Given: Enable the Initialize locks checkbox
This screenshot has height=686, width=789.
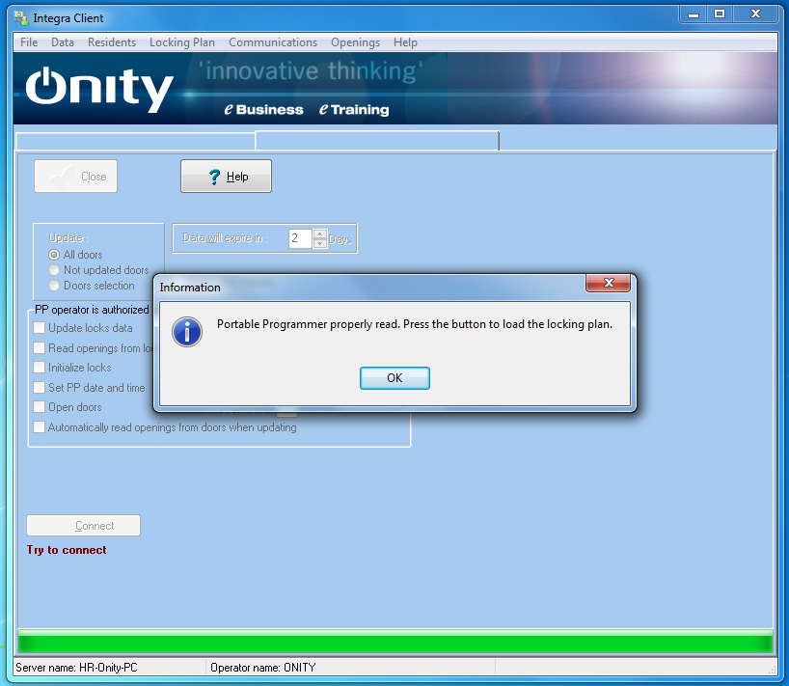Looking at the screenshot, I should tap(40, 368).
